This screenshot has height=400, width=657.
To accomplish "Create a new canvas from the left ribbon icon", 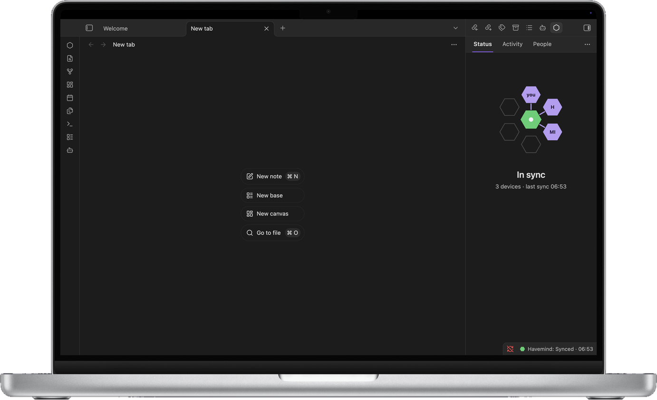I will click(x=70, y=84).
